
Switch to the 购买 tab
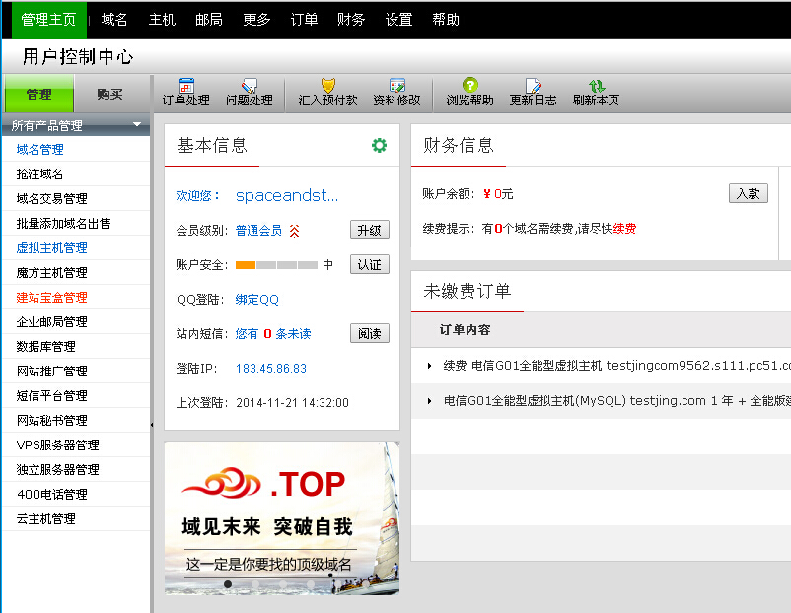(x=109, y=95)
